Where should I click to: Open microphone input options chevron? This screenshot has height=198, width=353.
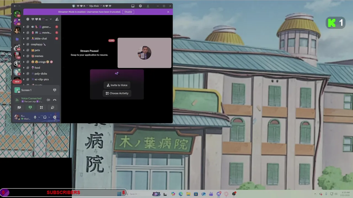click(x=39, y=117)
